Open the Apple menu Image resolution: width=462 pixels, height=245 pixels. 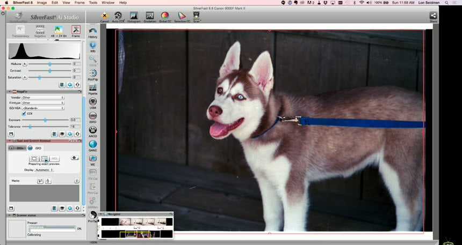pyautogui.click(x=6, y=3)
